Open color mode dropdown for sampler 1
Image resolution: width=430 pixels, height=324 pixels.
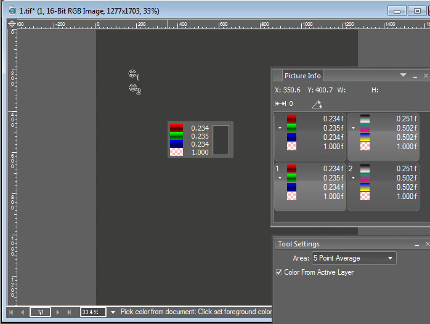coord(280,178)
